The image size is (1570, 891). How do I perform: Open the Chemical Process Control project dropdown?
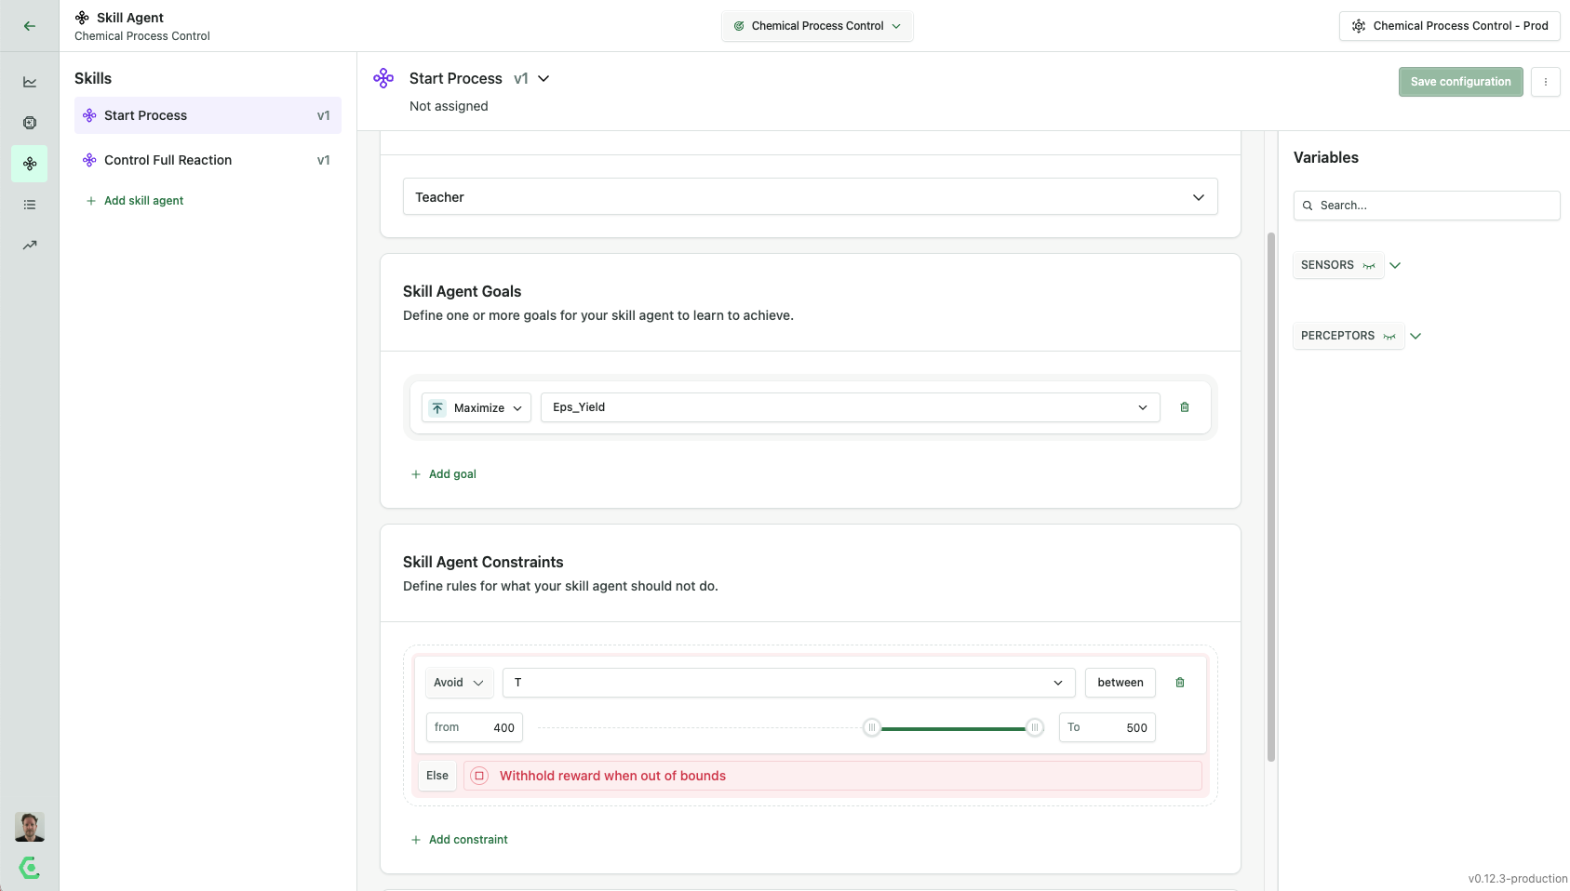817,26
